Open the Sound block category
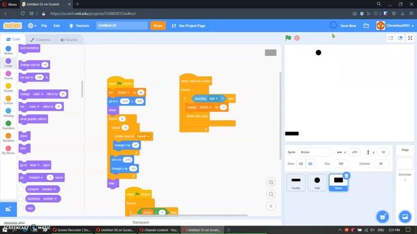Image resolution: width=417 pixels, height=234 pixels. [x=8, y=75]
